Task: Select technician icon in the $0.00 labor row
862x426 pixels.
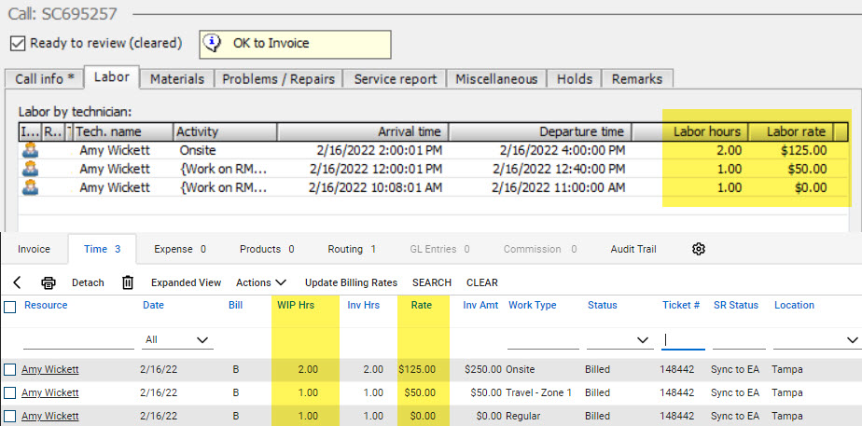Action: point(30,187)
